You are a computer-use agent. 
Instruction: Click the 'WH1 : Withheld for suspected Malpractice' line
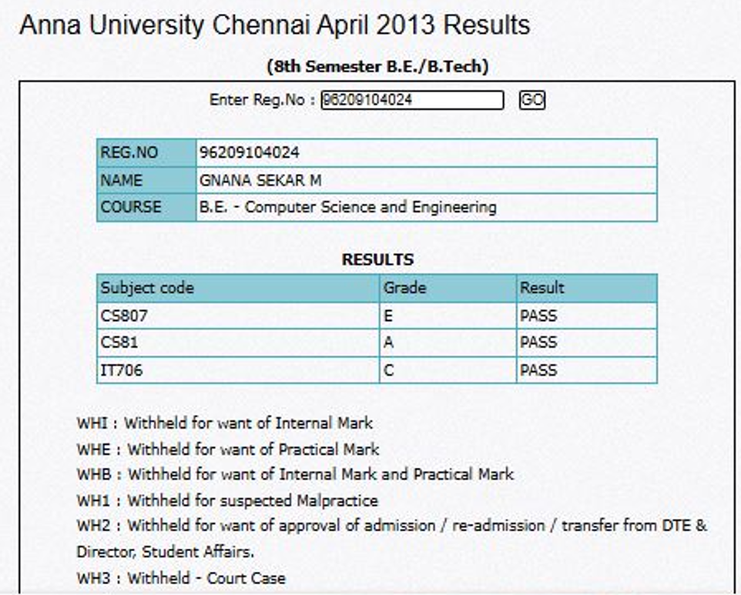click(x=227, y=500)
